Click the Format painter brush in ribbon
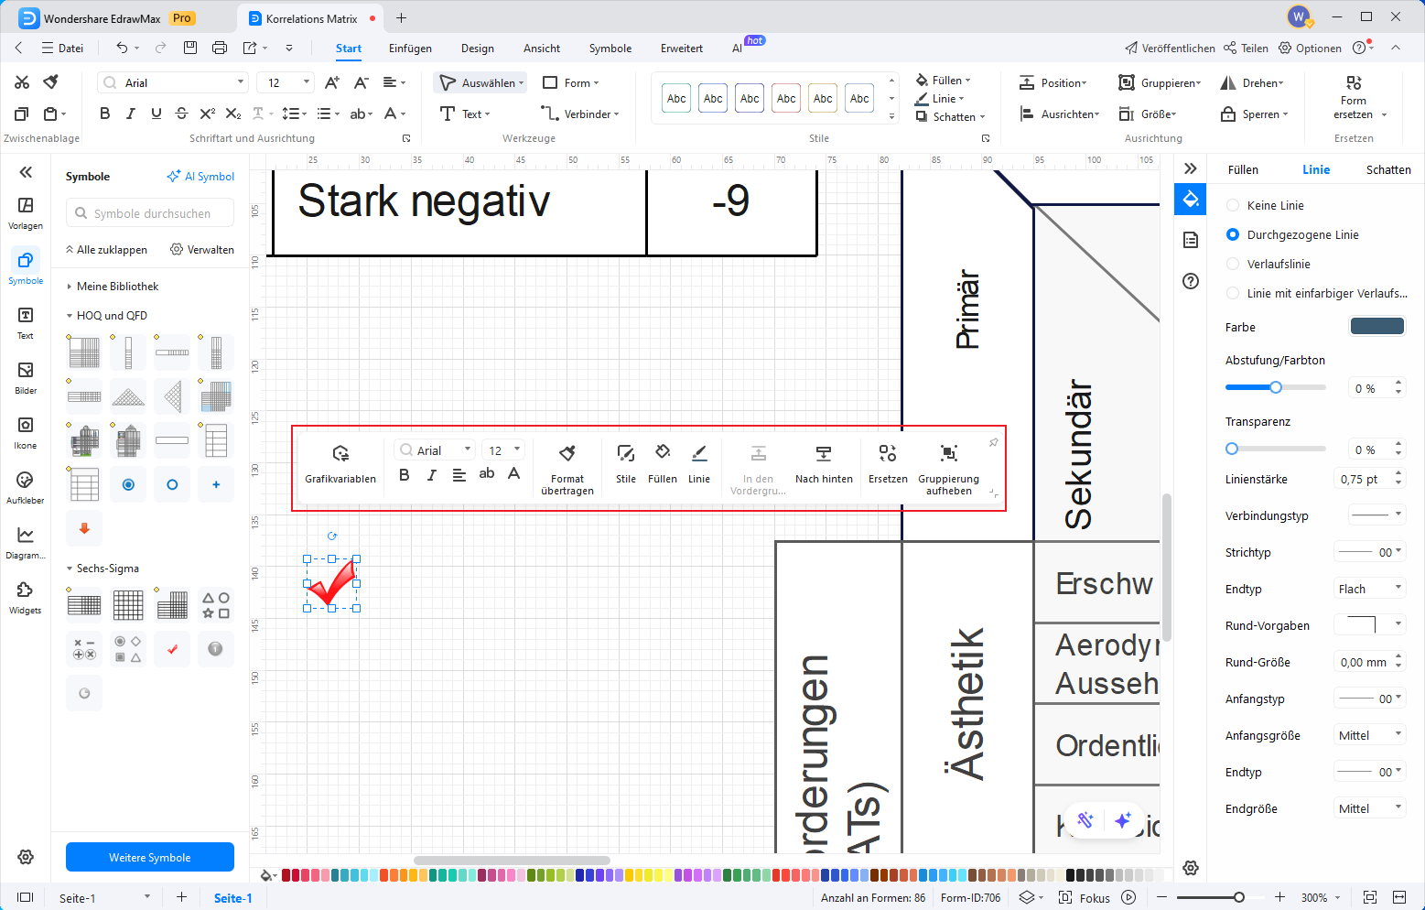Viewport: 1425px width, 910px height. (51, 82)
